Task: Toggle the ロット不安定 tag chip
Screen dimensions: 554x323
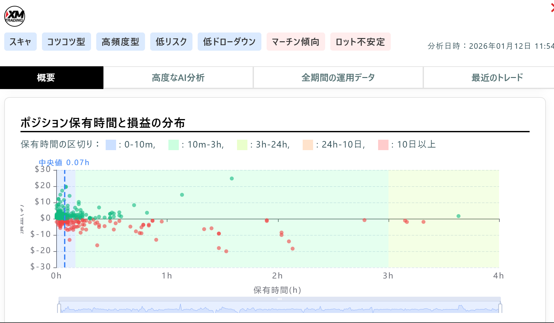Action: tap(360, 42)
